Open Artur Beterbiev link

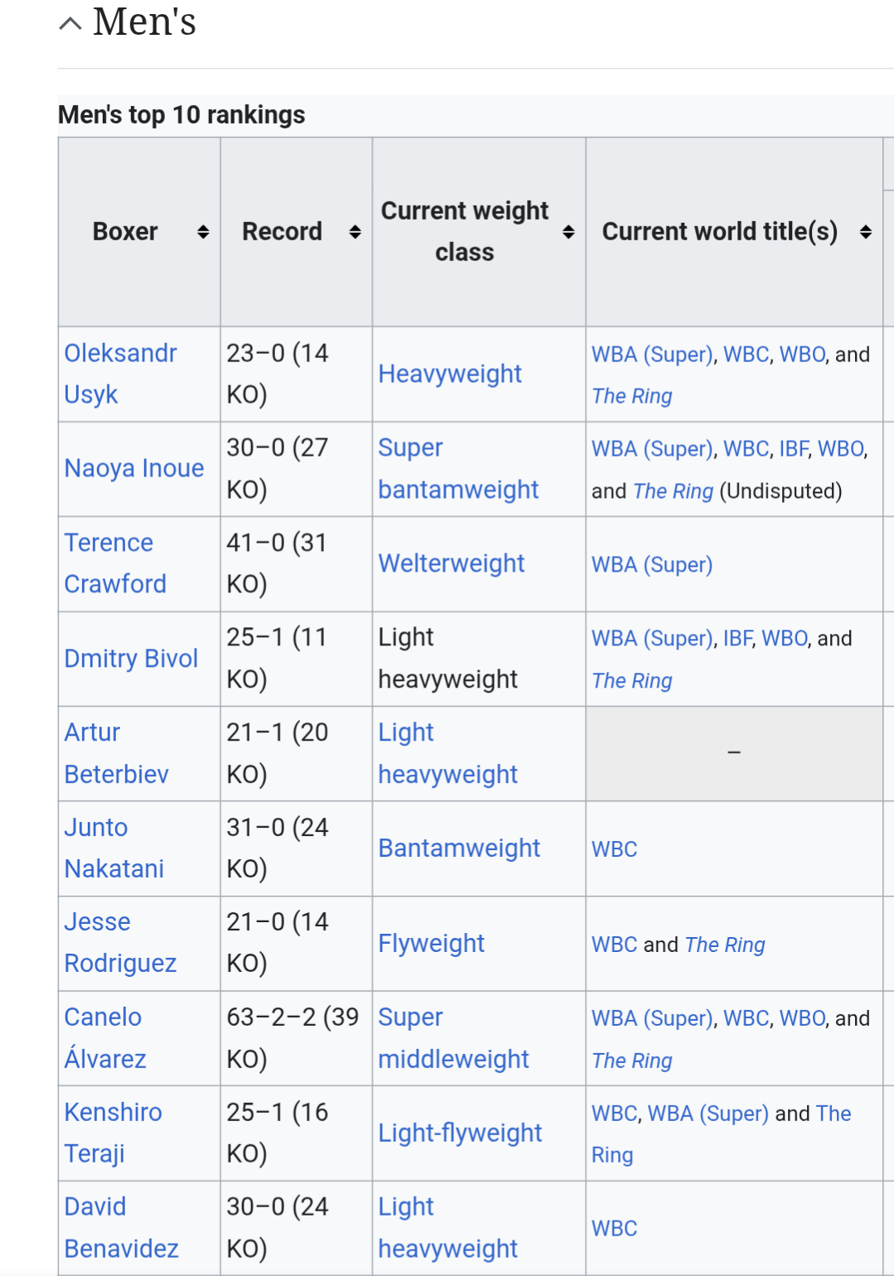pos(116,753)
